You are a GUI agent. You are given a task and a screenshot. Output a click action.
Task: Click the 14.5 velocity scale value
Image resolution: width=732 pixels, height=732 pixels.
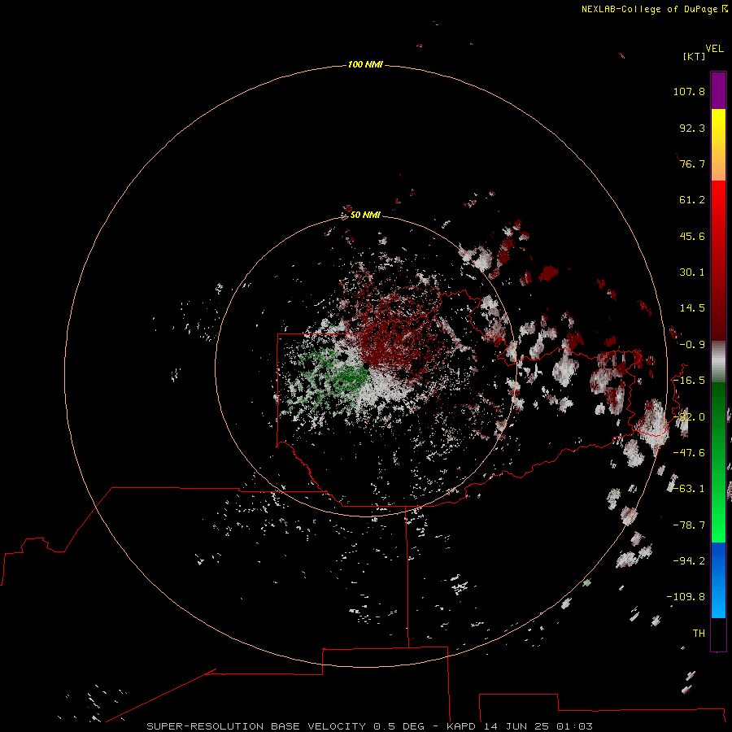point(692,308)
